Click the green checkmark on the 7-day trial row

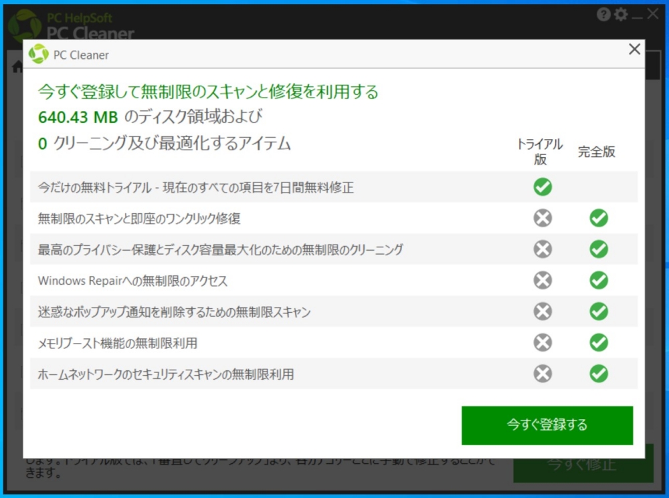coord(542,188)
